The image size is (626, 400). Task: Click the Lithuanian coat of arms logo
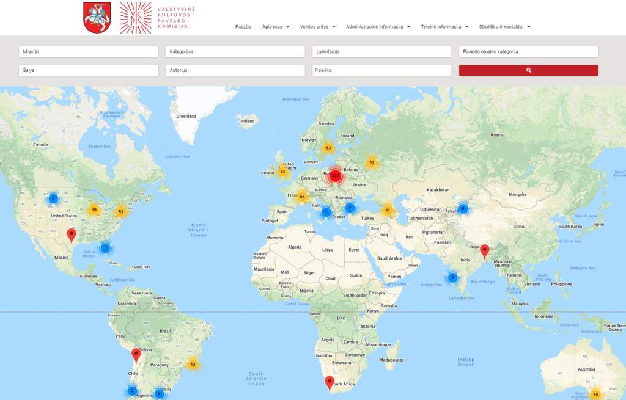pyautogui.click(x=98, y=18)
